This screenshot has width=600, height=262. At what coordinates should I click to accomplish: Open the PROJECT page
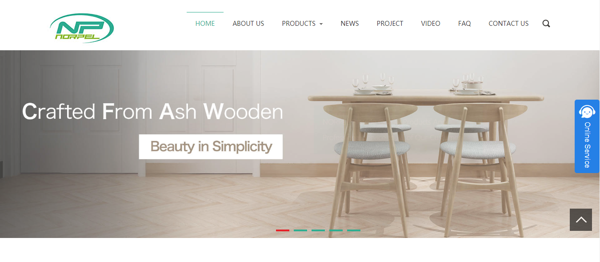(390, 24)
